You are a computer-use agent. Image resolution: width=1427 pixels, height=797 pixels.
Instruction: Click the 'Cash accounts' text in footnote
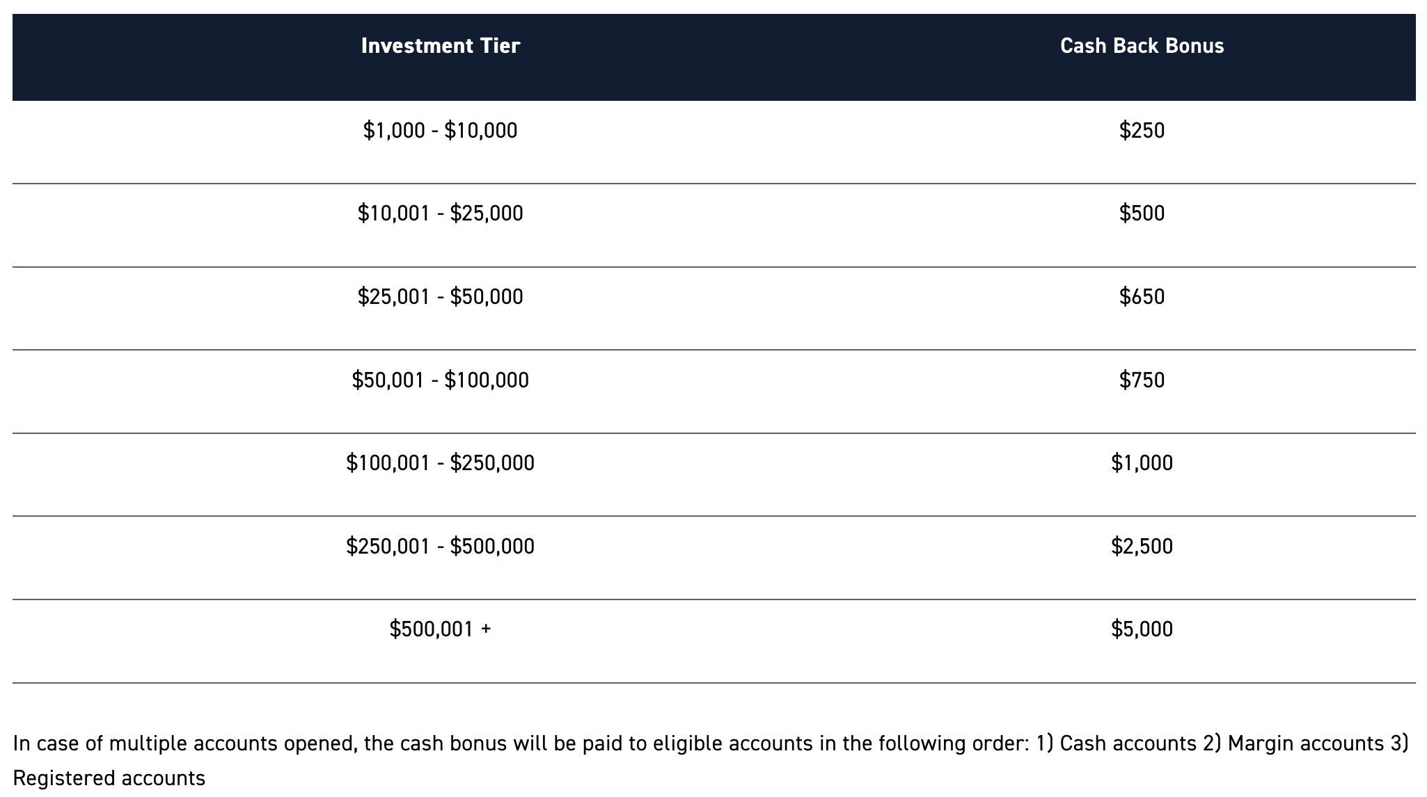click(x=1128, y=743)
